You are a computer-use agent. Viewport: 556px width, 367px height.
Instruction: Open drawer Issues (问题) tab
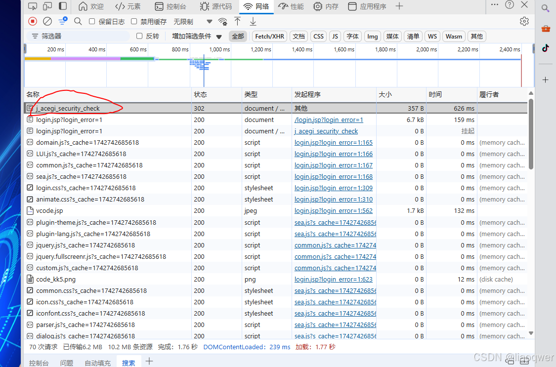[x=67, y=363]
